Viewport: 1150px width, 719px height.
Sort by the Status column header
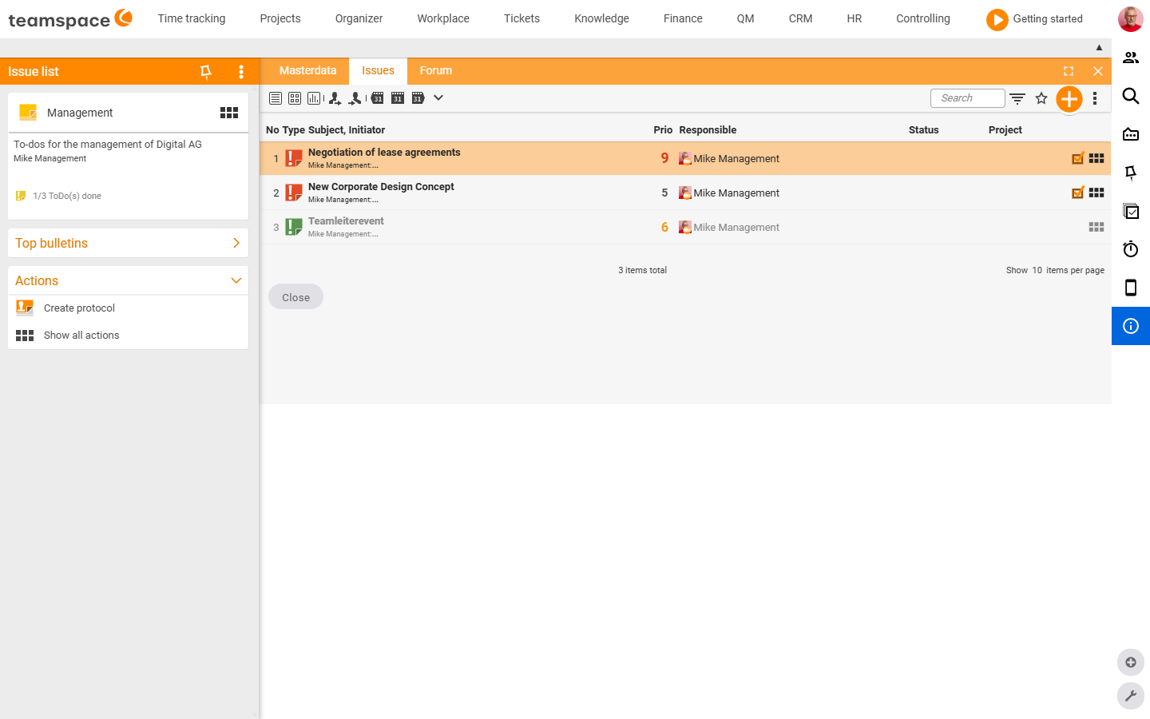[x=923, y=130]
